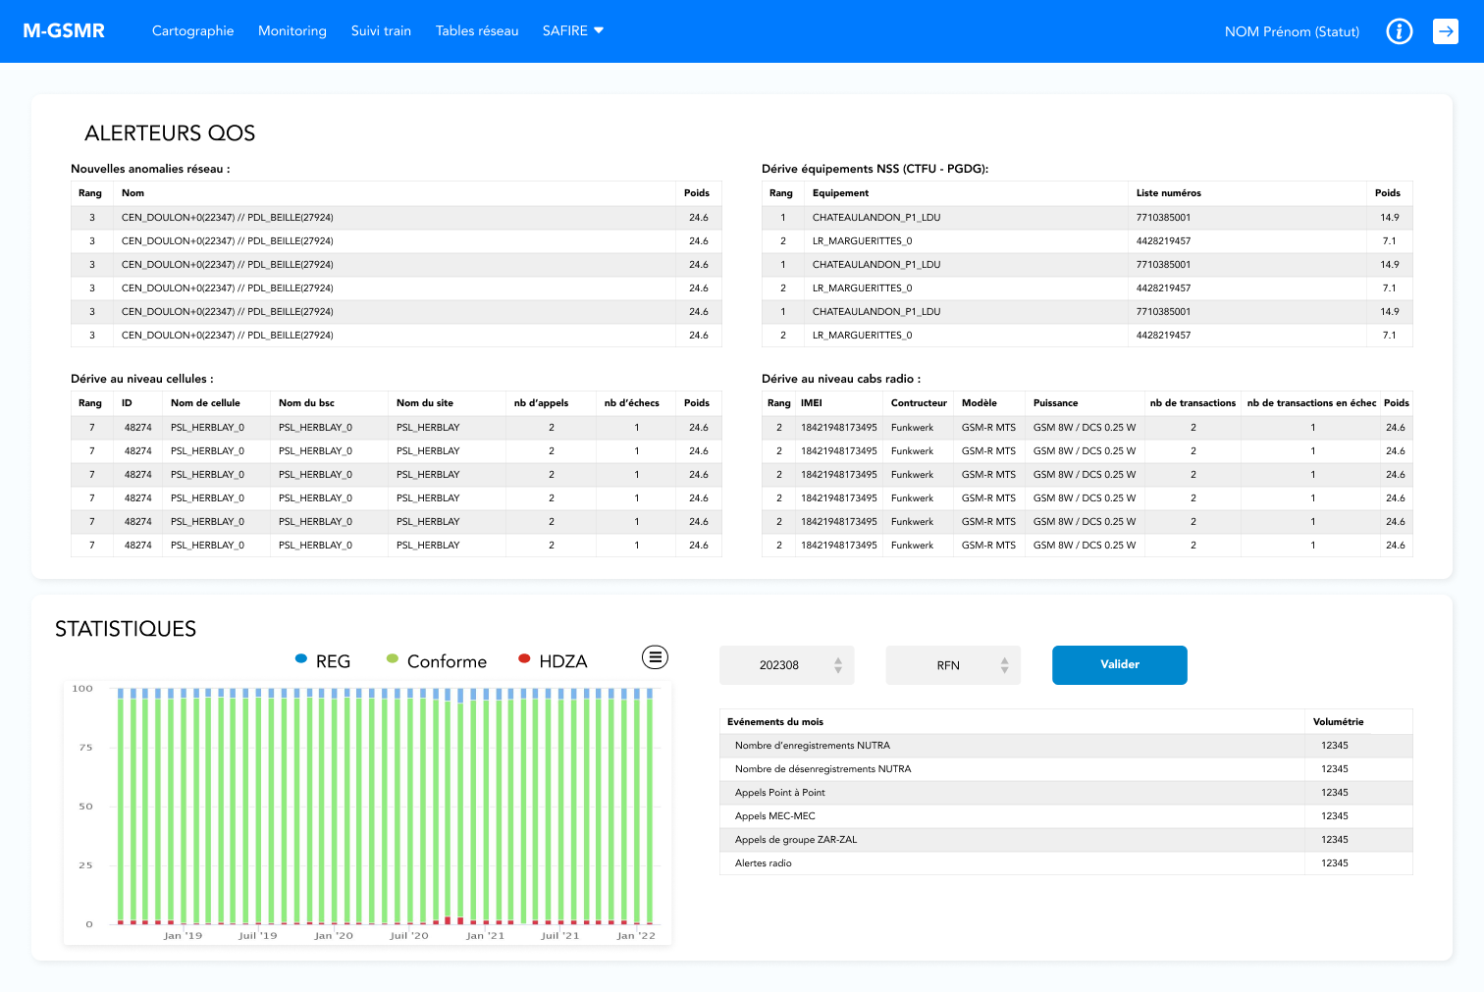The width and height of the screenshot is (1484, 992).
Task: Click the information icon in header
Action: pos(1399,31)
